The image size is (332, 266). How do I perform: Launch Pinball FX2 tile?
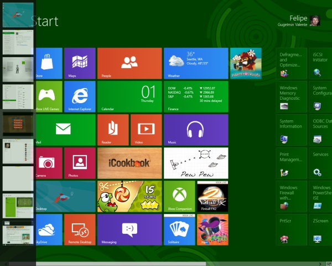point(212,196)
